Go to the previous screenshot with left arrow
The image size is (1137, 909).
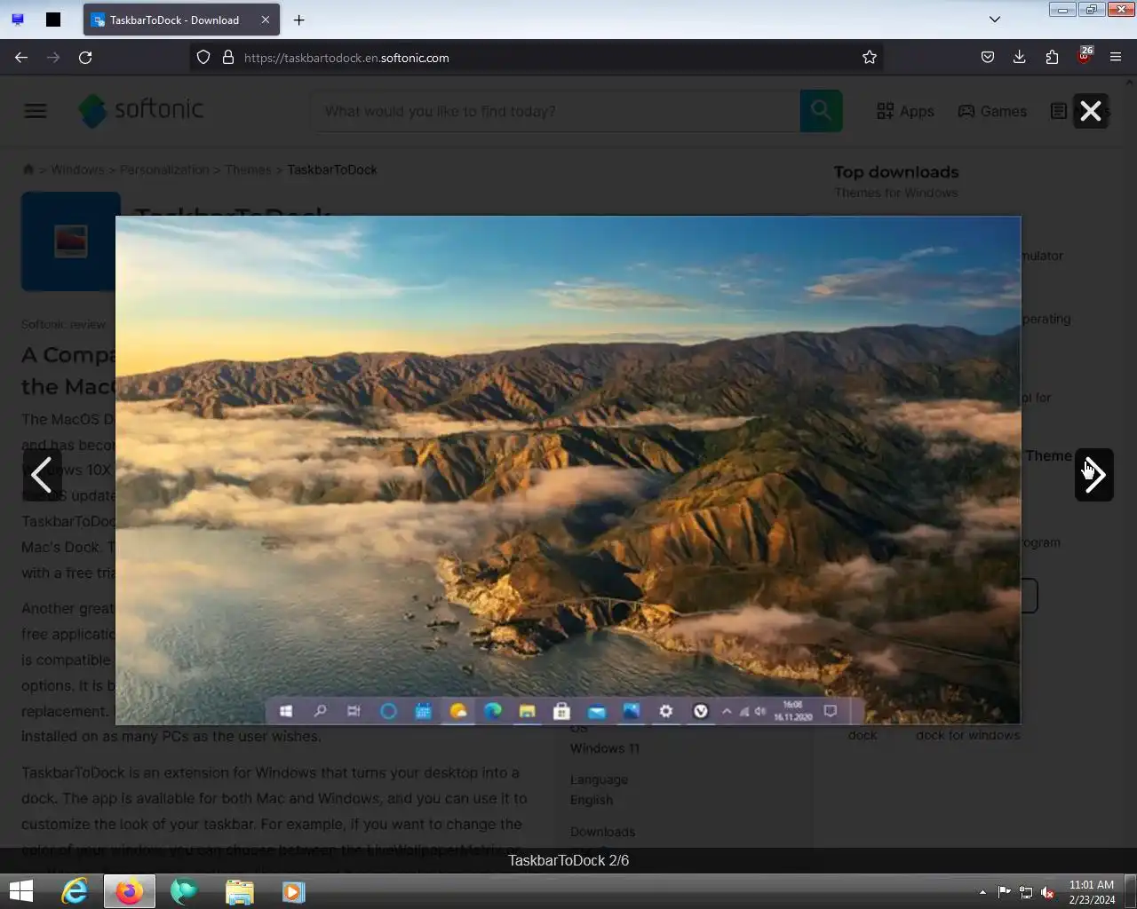coord(42,475)
